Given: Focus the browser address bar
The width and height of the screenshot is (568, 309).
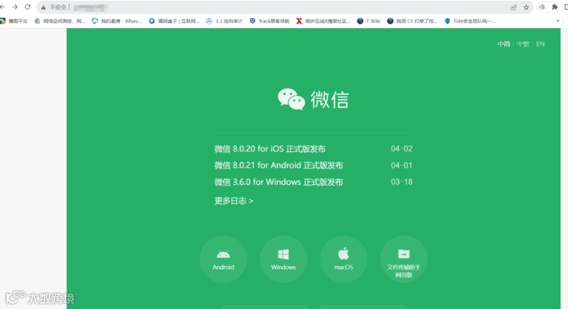Looking at the screenshot, I should click(284, 8).
